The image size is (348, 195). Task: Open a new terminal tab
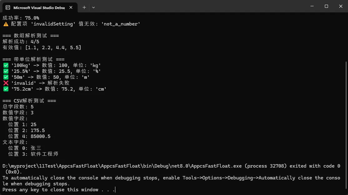[84, 7]
